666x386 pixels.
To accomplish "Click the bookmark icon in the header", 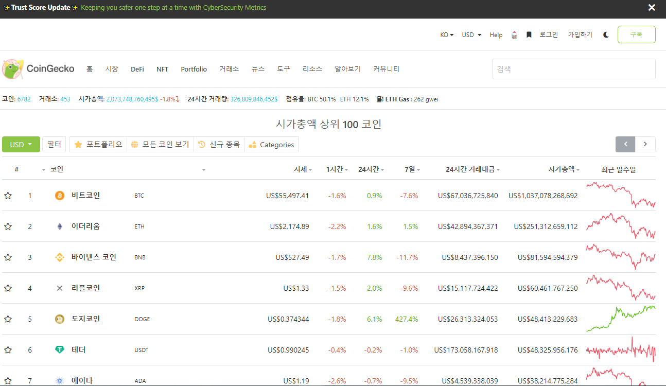I will [x=529, y=35].
